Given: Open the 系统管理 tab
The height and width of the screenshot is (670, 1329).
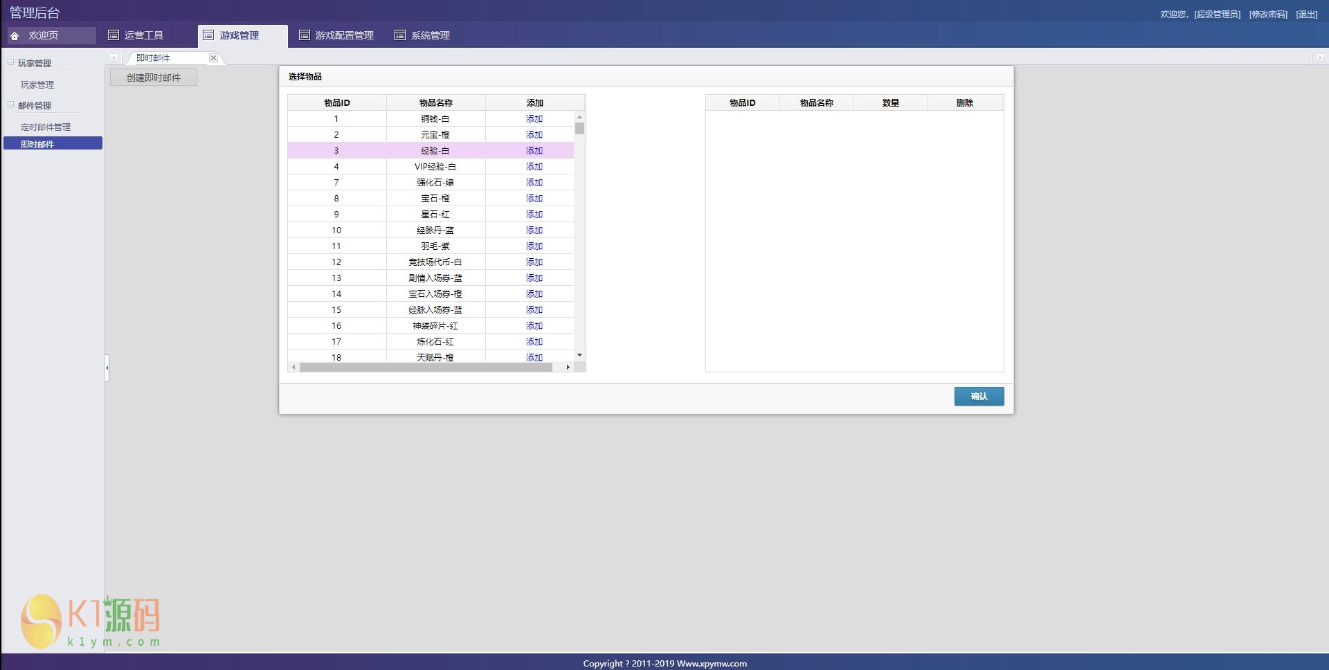Looking at the screenshot, I should pyautogui.click(x=422, y=35).
